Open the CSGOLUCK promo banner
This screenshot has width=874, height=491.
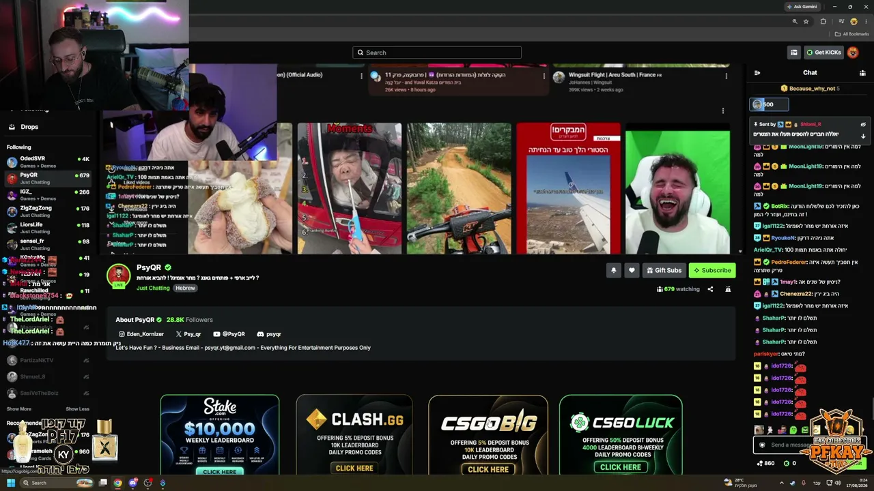[621, 434]
